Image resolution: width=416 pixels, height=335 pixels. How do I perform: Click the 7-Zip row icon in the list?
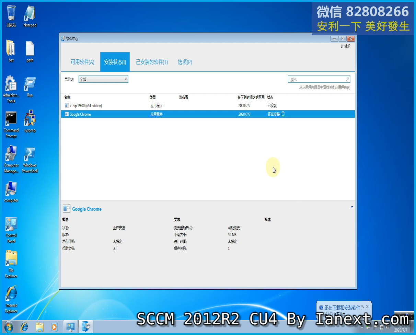pyautogui.click(x=67, y=105)
